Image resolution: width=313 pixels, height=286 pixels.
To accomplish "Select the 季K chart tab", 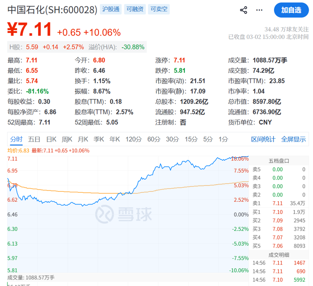I will tap(99, 139).
